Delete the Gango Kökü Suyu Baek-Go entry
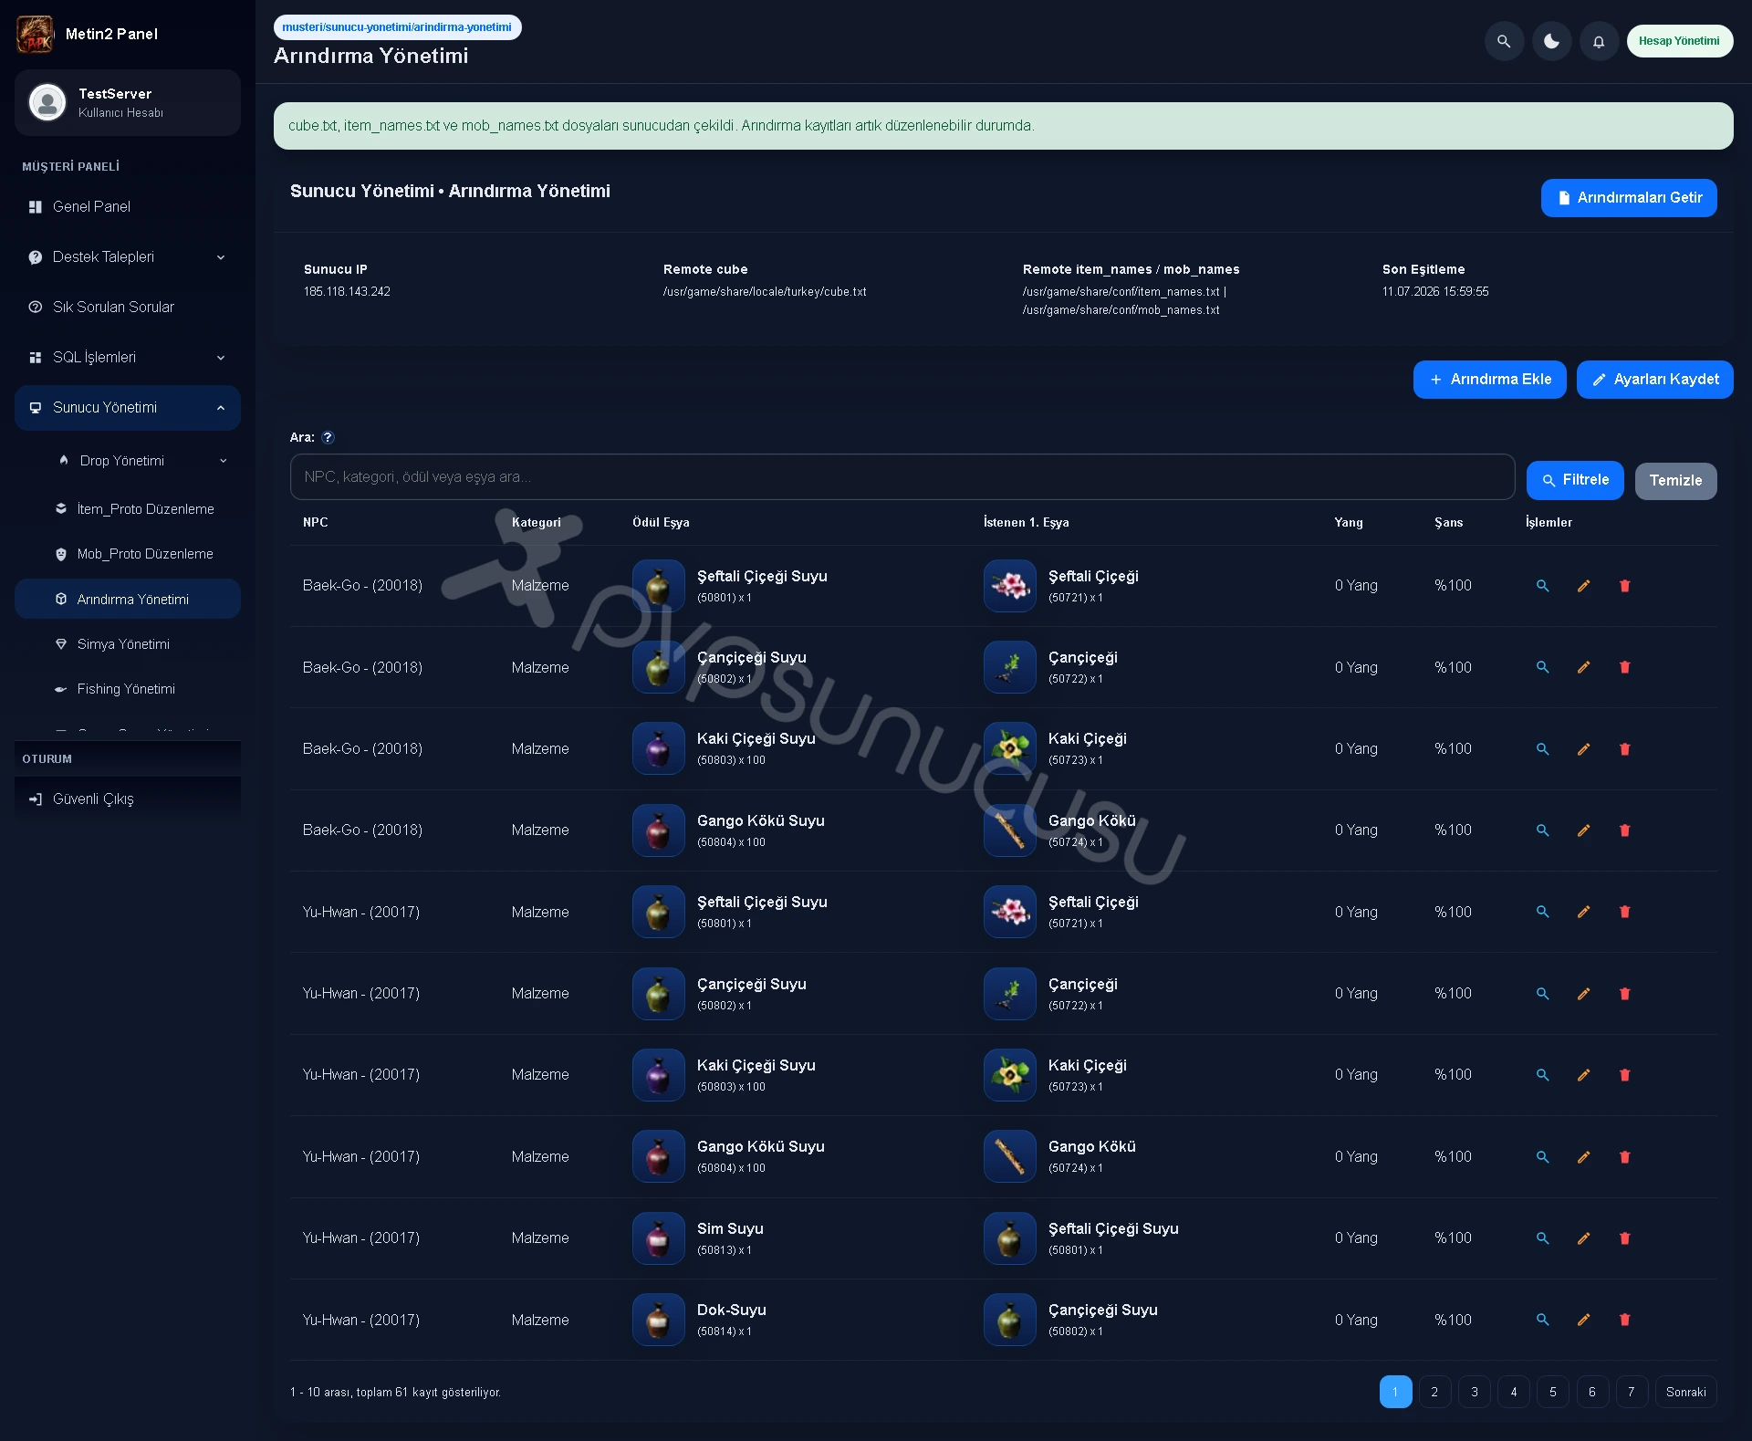 [x=1624, y=830]
